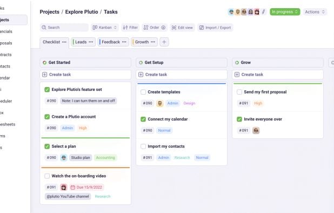Click the High tag on Send my first proposal
Image resolution: width=334 pixels, height=213 pixels.
(x=258, y=103)
